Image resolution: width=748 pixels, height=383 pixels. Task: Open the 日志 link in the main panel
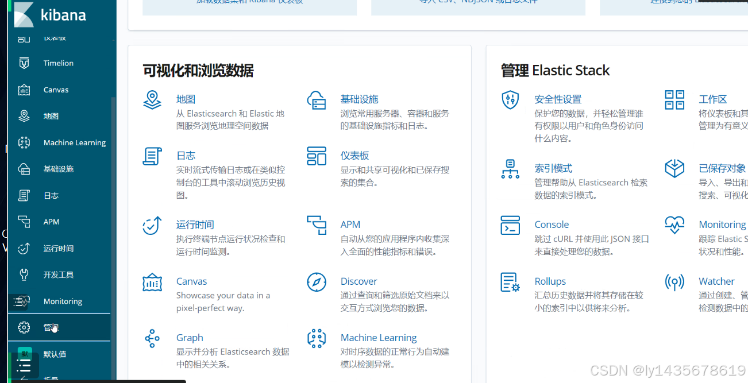pos(186,156)
